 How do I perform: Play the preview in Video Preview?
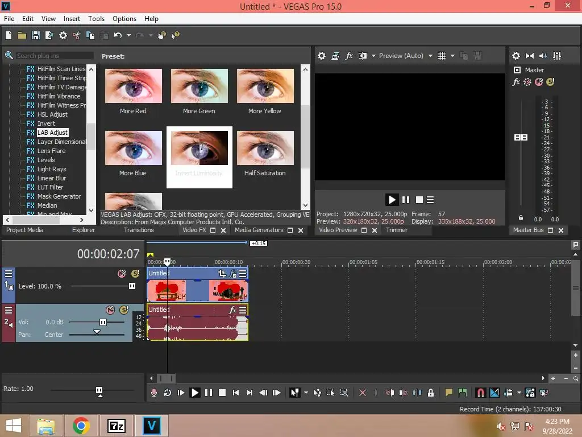(x=392, y=200)
